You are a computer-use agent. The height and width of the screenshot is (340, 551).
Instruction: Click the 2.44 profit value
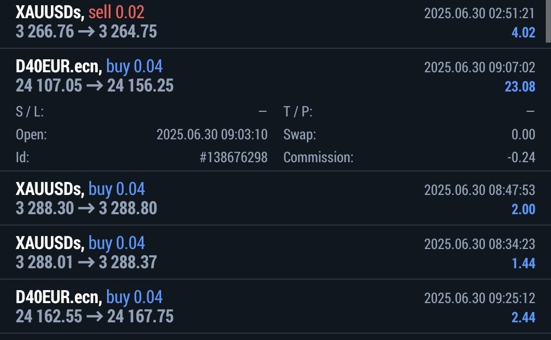(x=523, y=317)
